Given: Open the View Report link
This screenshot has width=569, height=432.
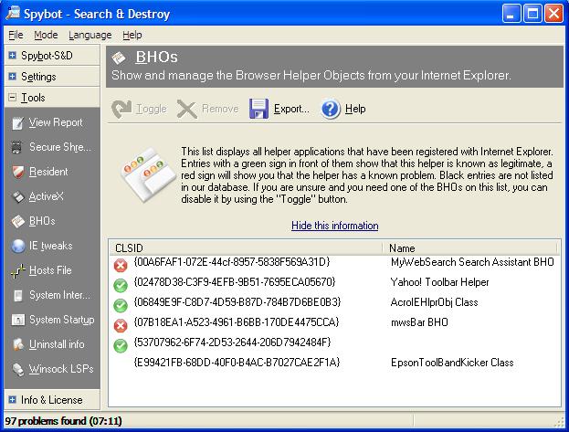Looking at the screenshot, I should pos(56,122).
